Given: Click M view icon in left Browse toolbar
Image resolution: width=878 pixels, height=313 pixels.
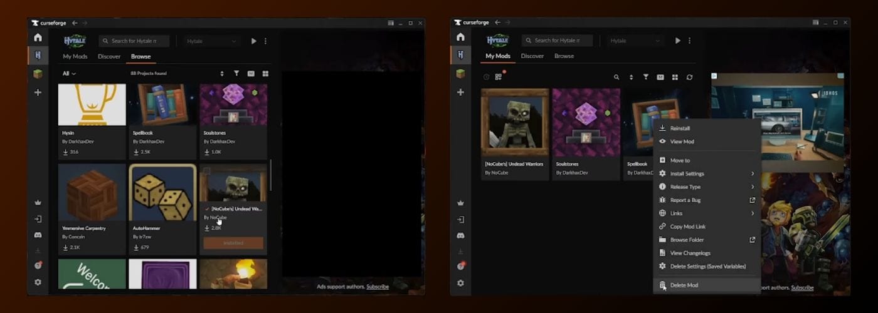Looking at the screenshot, I should [x=251, y=73].
